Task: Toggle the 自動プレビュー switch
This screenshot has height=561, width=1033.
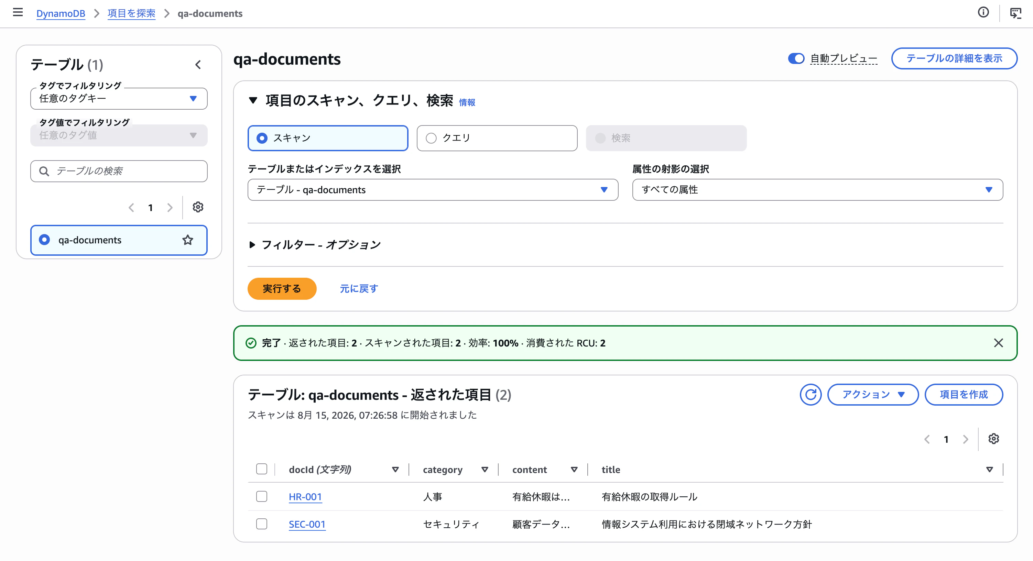Action: pos(796,58)
